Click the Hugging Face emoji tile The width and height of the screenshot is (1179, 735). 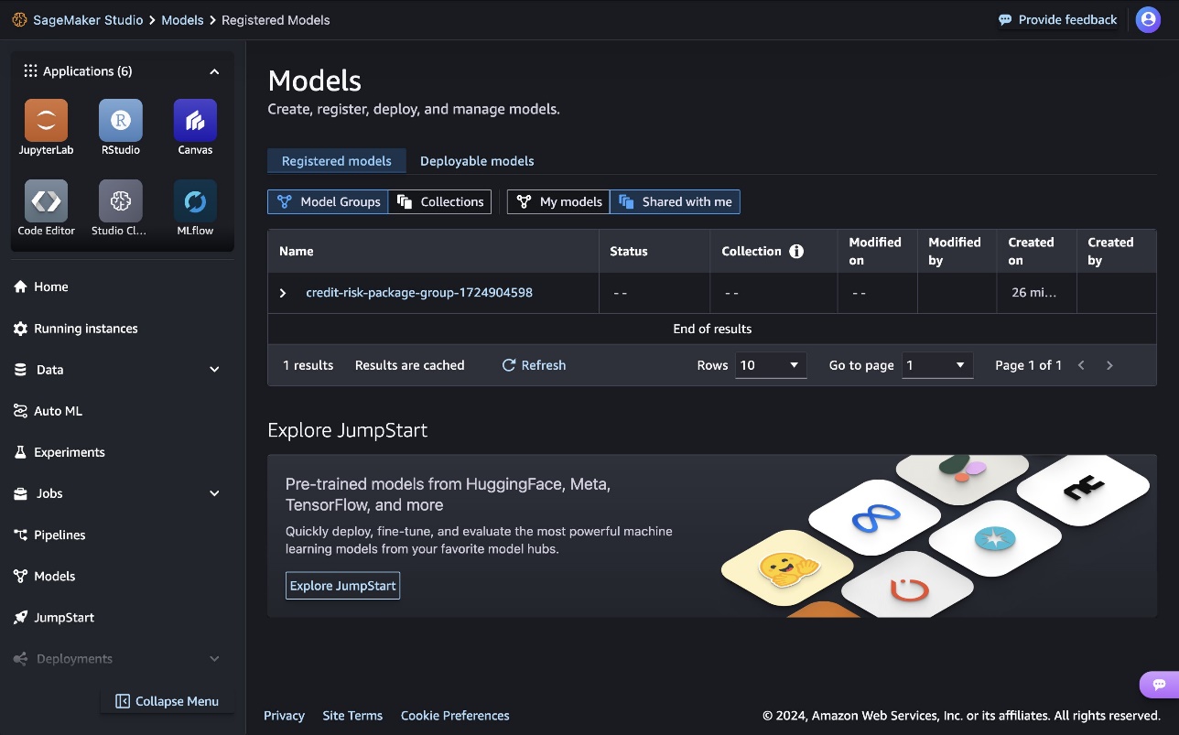click(x=788, y=568)
